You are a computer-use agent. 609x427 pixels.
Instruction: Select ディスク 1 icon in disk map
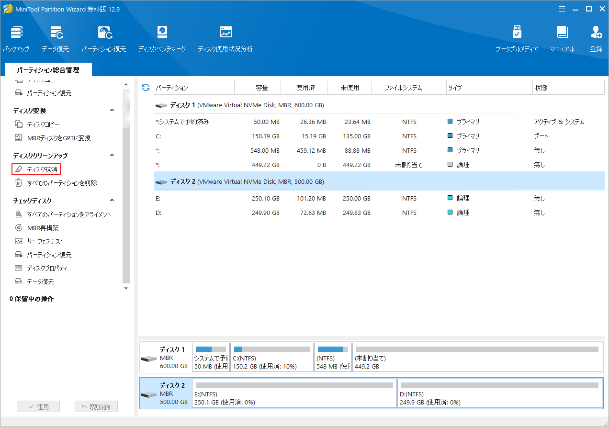(149, 359)
